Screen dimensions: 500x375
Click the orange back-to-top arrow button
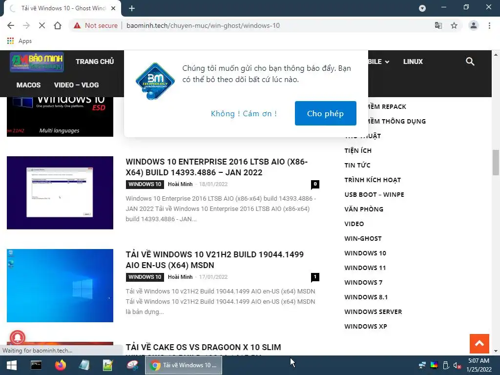[479, 343]
